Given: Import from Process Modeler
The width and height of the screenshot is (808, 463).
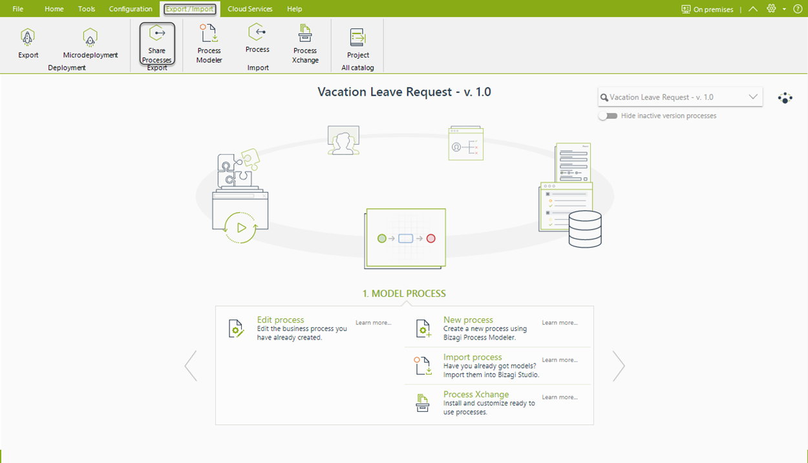Looking at the screenshot, I should (209, 43).
